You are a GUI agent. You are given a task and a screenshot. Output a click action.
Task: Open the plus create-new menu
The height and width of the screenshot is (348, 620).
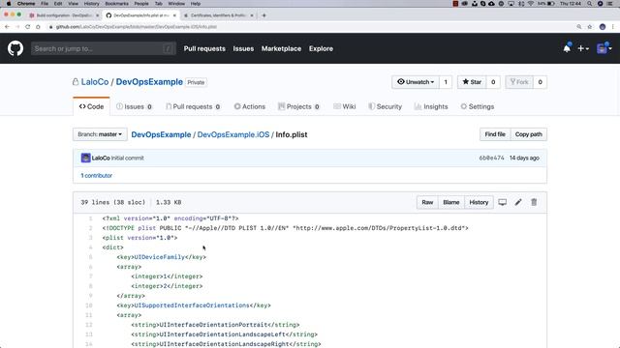pos(583,48)
